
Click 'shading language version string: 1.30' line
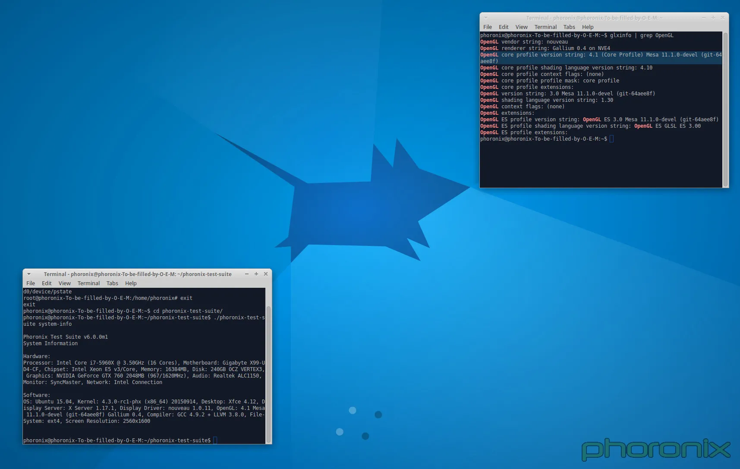[x=547, y=100]
